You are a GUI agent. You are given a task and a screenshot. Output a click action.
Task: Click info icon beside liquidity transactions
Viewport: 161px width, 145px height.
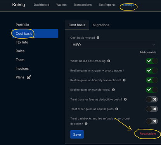[x=124, y=80]
